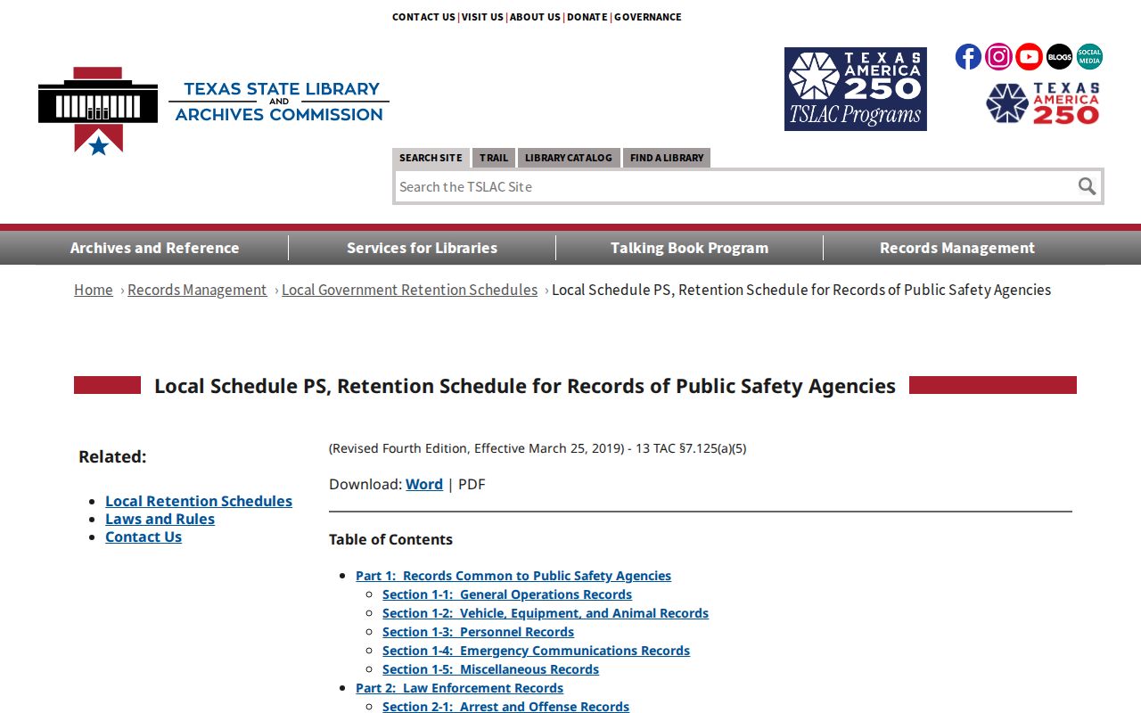Open the Records Management menu
This screenshot has width=1141, height=713.
[957, 248]
